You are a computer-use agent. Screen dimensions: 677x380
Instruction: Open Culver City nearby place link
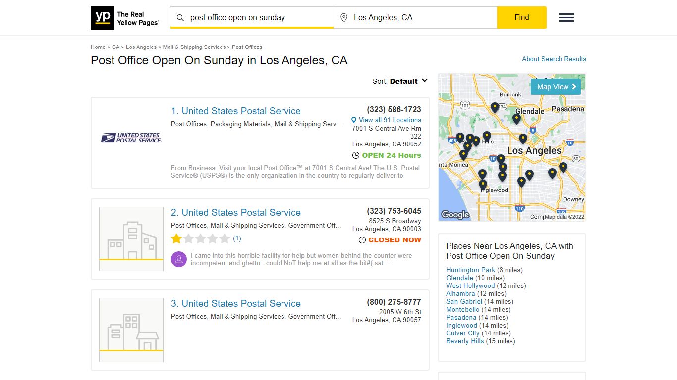tap(463, 333)
